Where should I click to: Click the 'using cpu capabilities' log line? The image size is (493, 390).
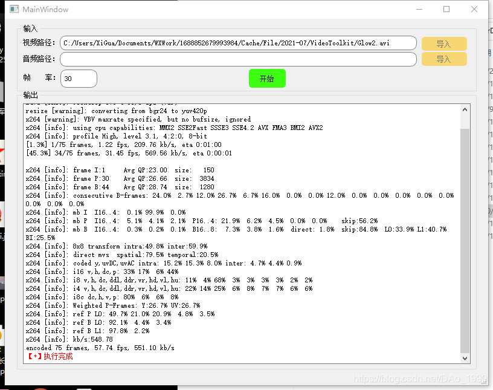174,128
